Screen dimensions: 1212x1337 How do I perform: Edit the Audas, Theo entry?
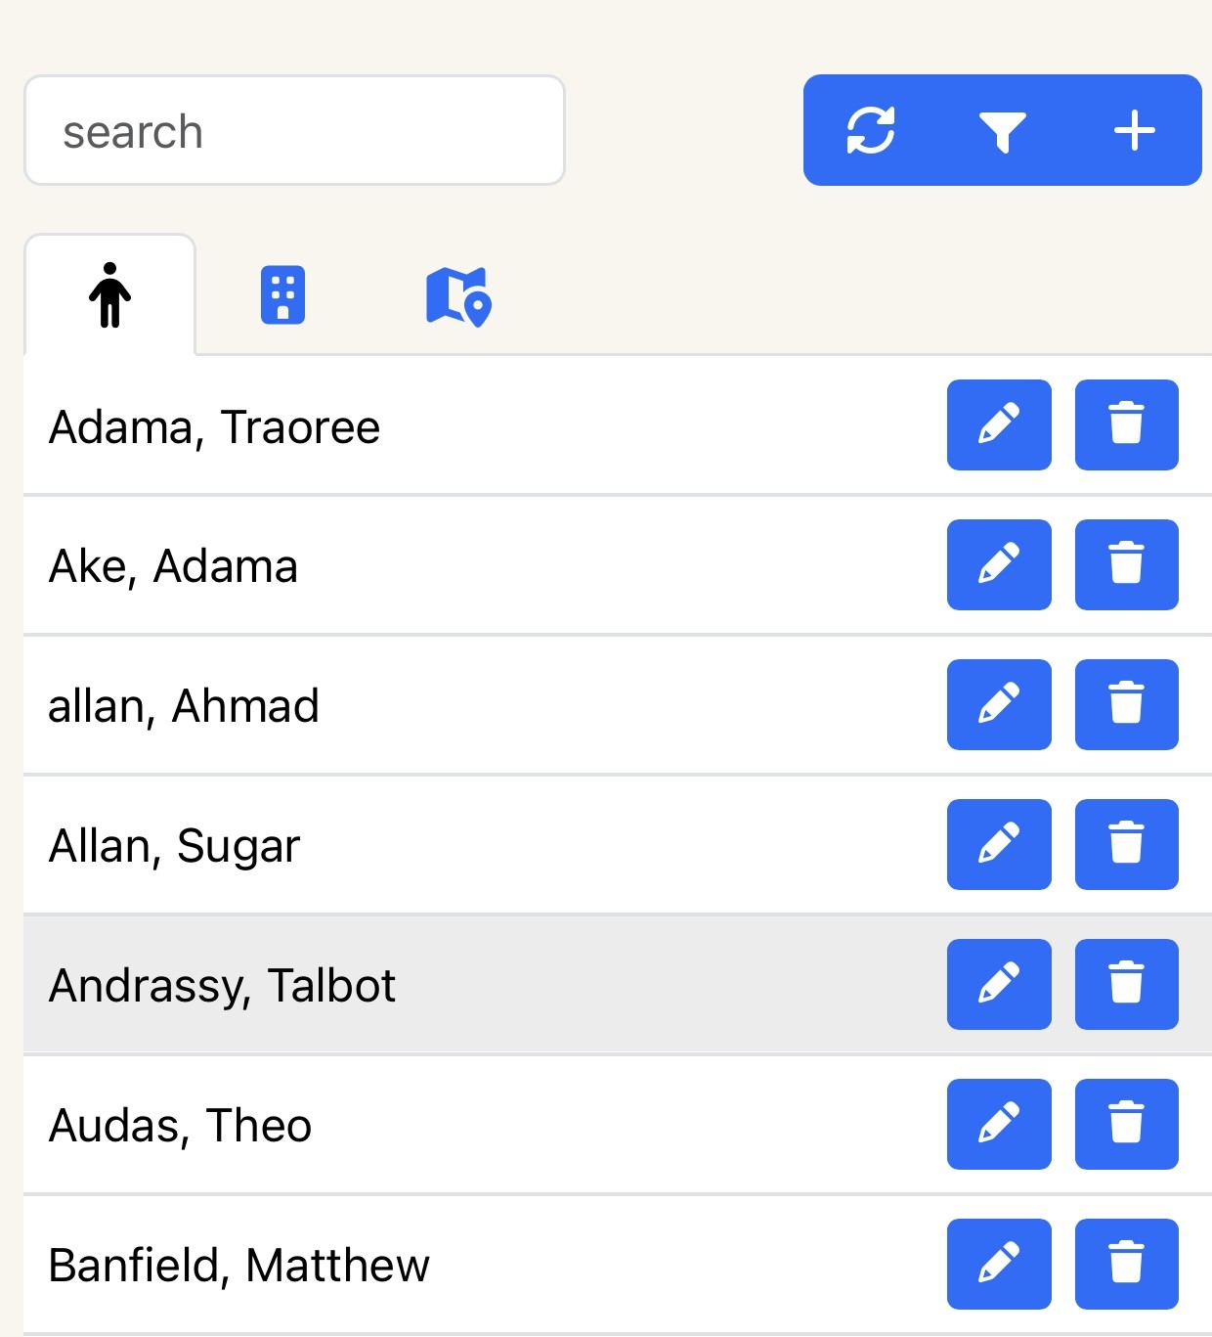(x=999, y=1124)
